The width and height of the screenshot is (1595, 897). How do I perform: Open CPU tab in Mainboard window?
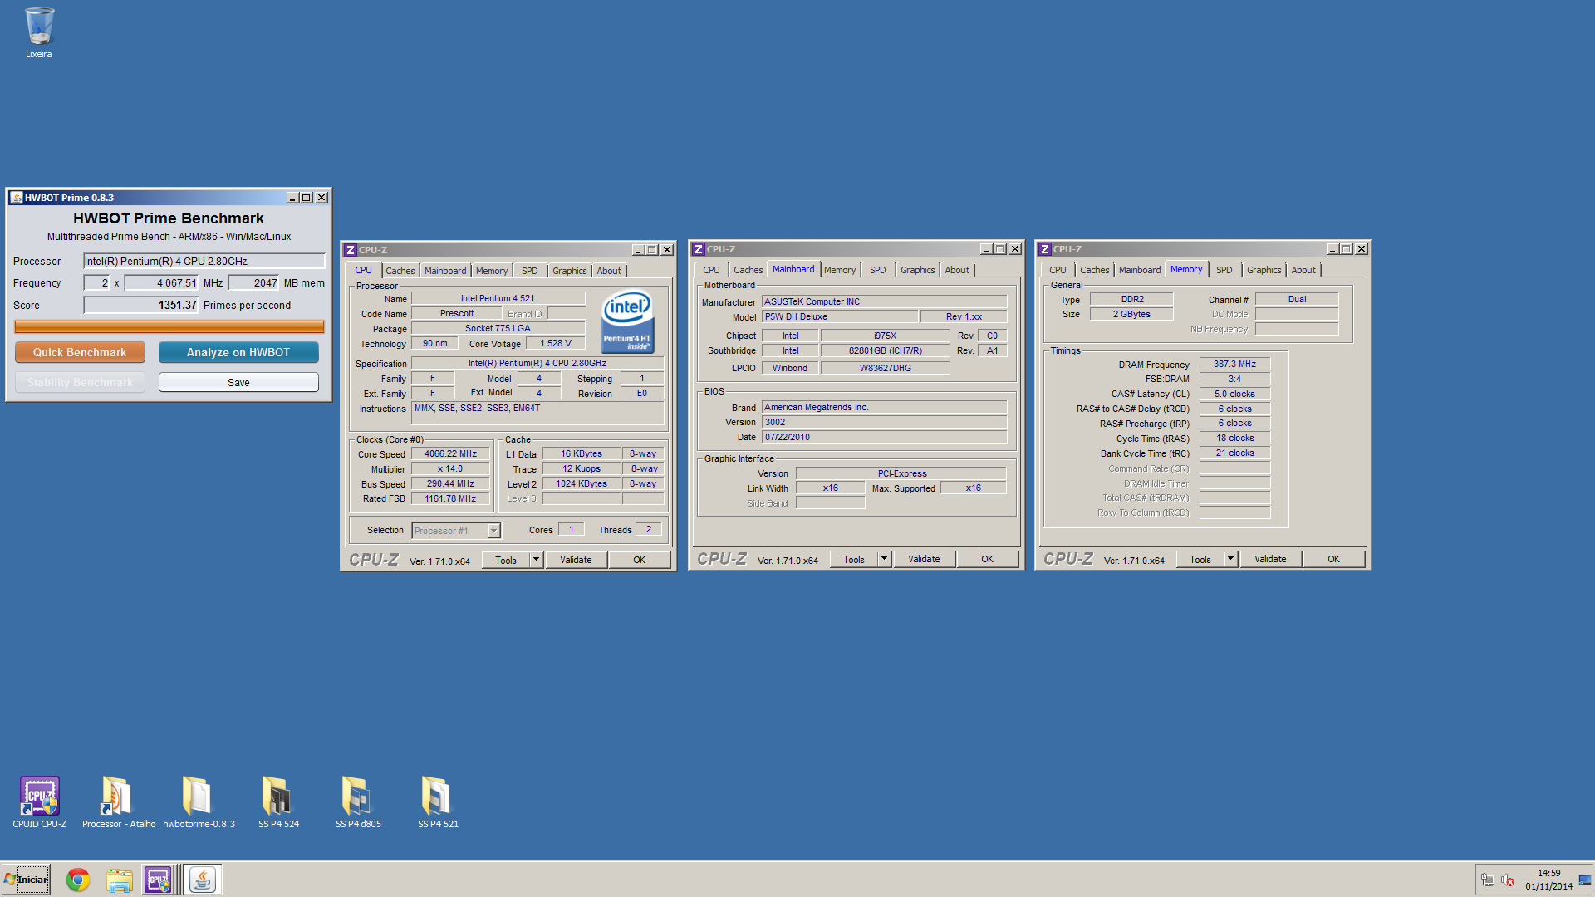pos(711,270)
